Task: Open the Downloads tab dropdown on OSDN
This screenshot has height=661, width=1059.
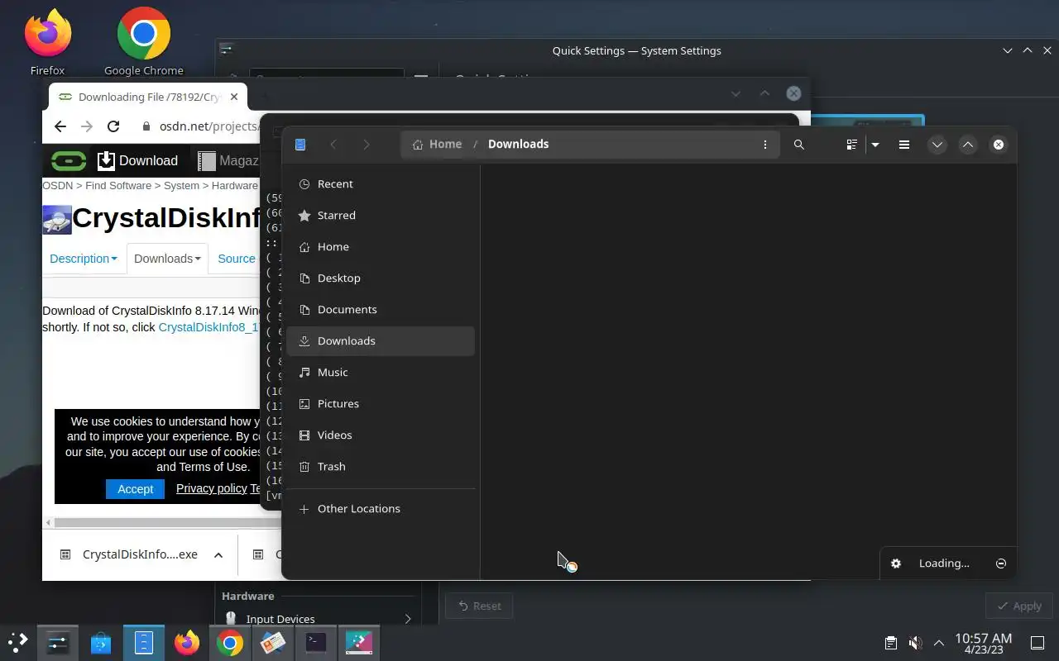Action: coord(167,259)
